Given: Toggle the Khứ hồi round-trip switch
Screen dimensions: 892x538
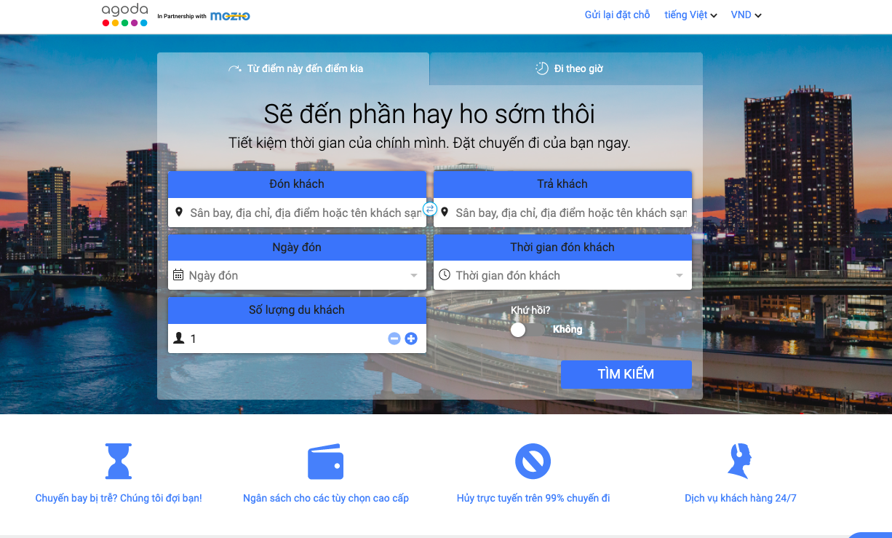Looking at the screenshot, I should pos(519,330).
